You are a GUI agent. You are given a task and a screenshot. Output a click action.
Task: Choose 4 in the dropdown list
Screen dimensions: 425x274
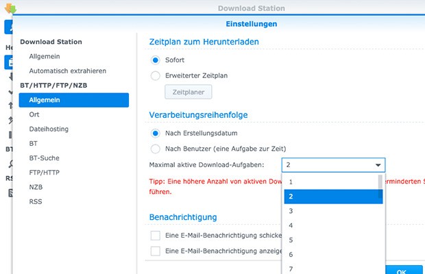click(x=333, y=225)
